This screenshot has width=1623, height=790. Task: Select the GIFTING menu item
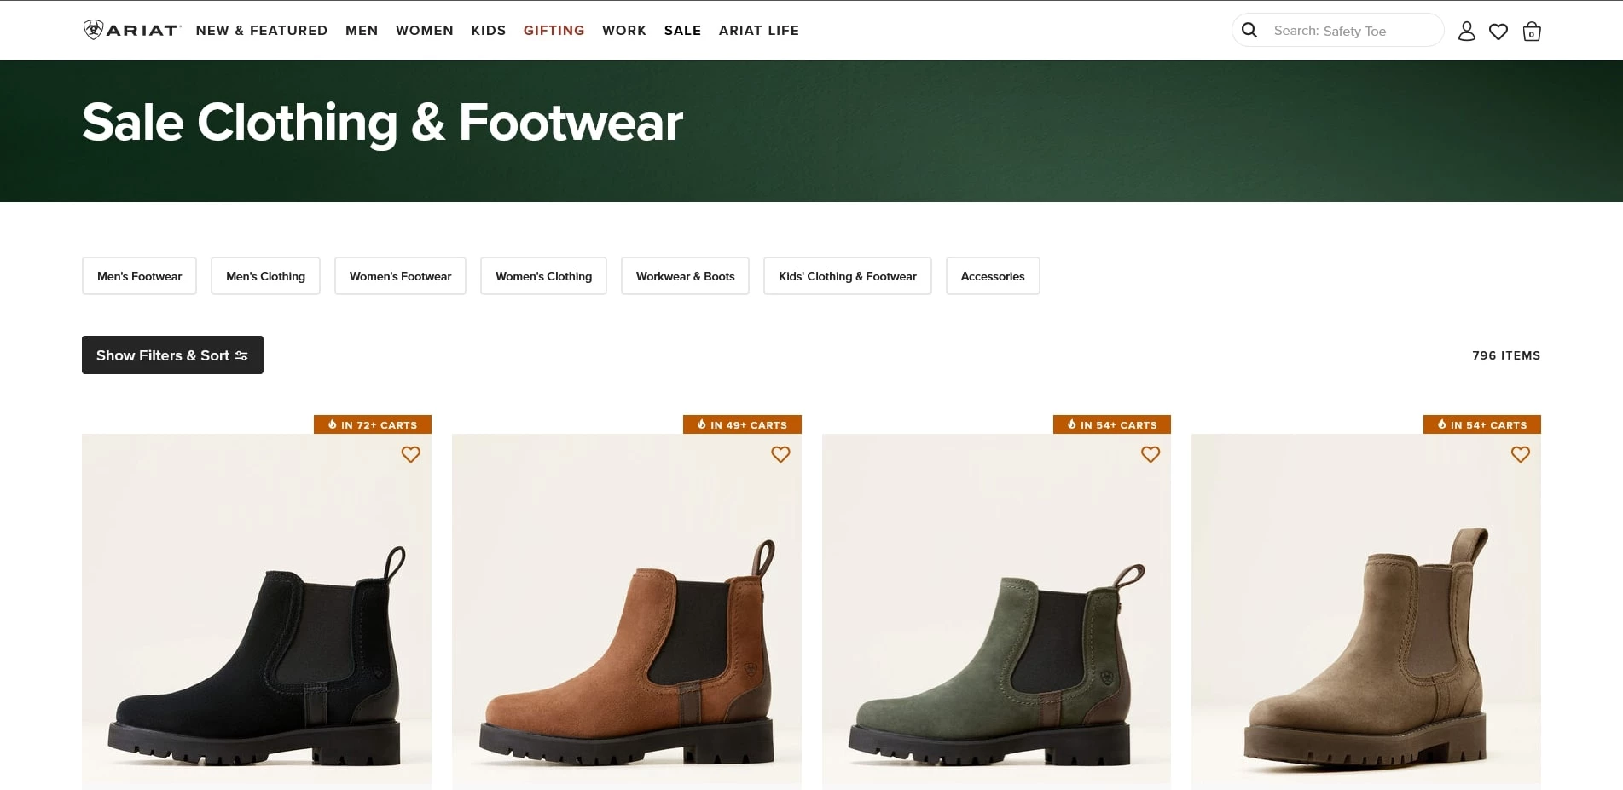pyautogui.click(x=554, y=30)
